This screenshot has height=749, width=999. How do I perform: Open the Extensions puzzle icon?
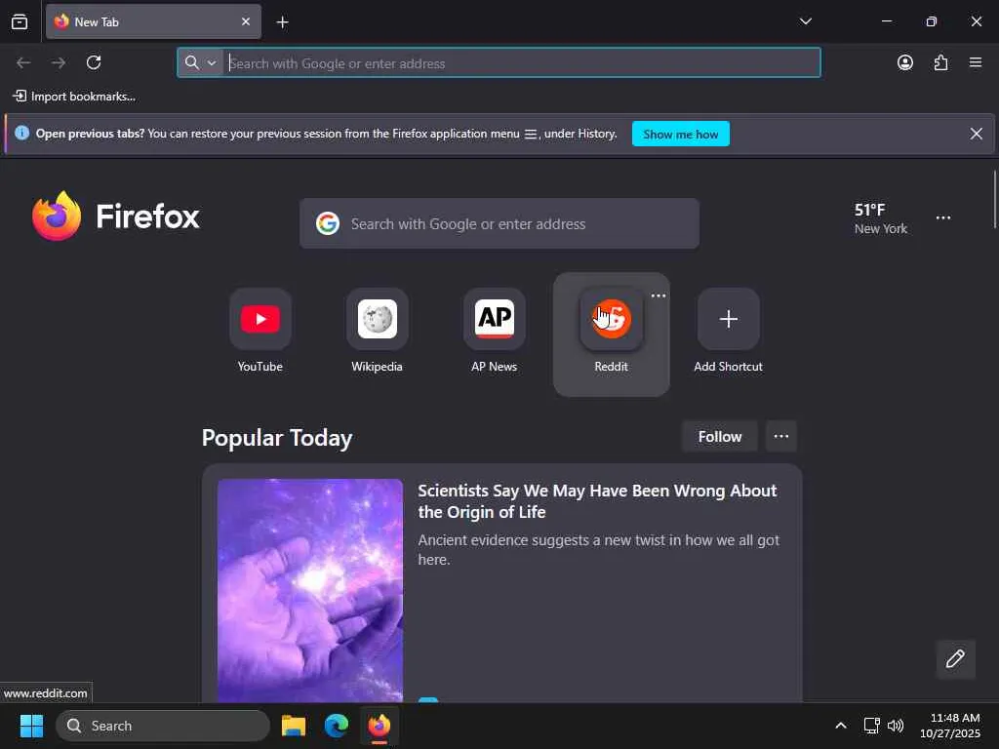pyautogui.click(x=940, y=62)
